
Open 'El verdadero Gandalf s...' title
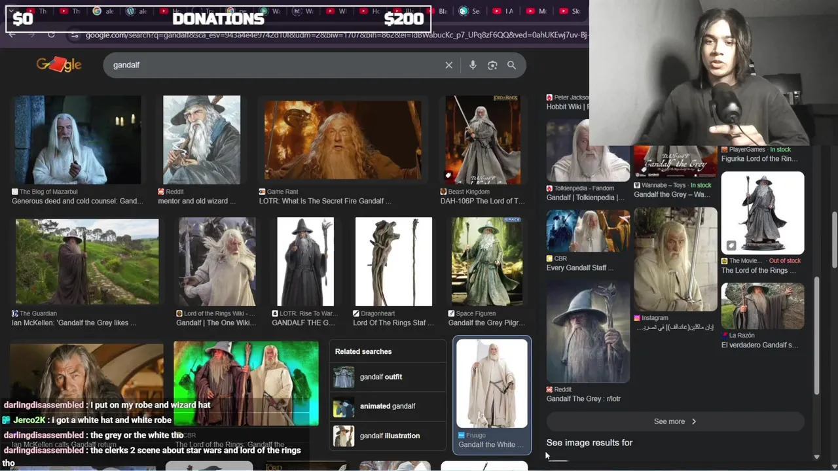coord(759,345)
